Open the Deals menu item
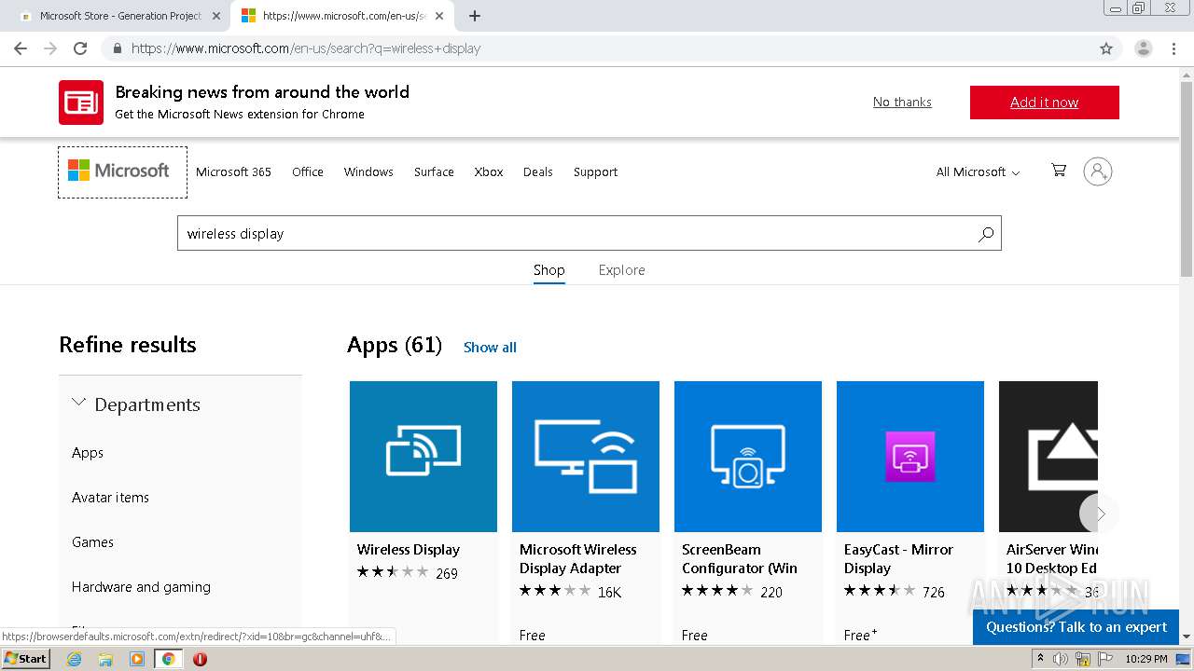Image resolution: width=1194 pixels, height=671 pixels. point(538,171)
